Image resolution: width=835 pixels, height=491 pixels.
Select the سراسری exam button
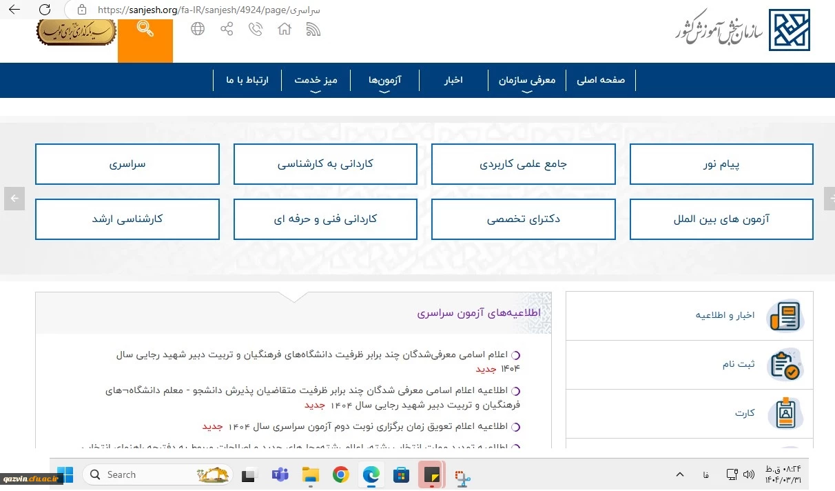127,164
